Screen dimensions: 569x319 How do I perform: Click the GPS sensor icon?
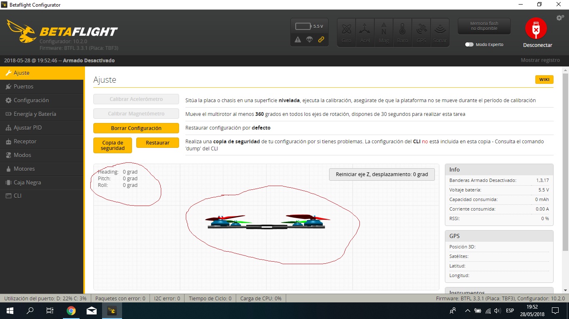pos(421,32)
